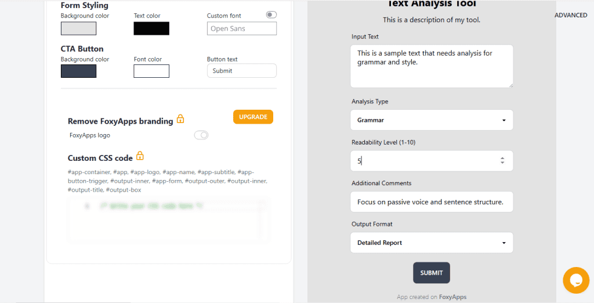Switch to the Advanced tab
This screenshot has width=594, height=303.
click(x=571, y=15)
